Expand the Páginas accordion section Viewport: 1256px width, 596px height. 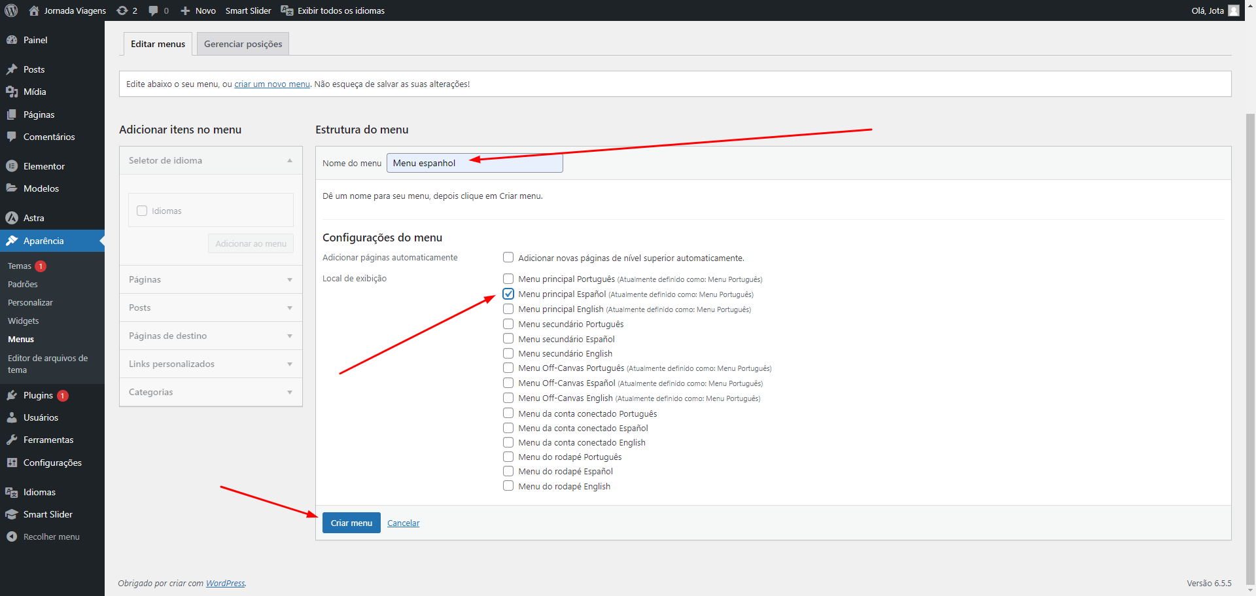[x=211, y=279]
